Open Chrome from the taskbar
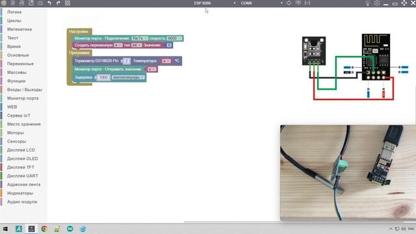416x234 pixels. pyautogui.click(x=44, y=229)
